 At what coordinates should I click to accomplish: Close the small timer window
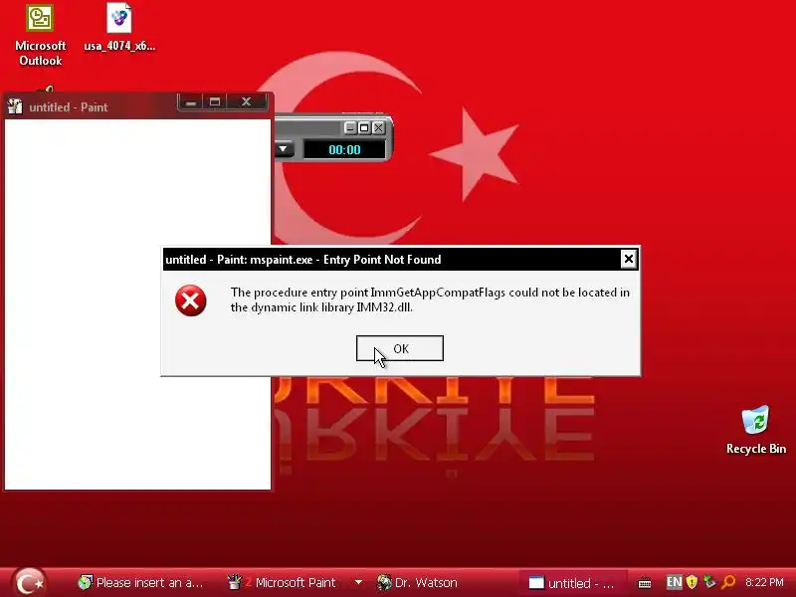(x=378, y=128)
